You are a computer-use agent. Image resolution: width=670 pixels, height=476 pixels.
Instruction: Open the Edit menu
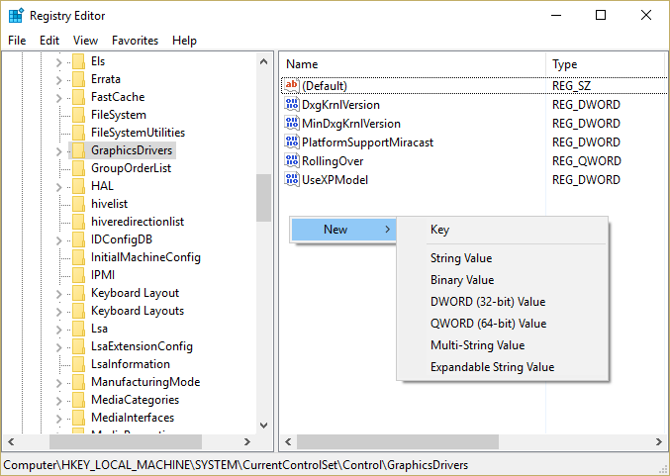[49, 41]
